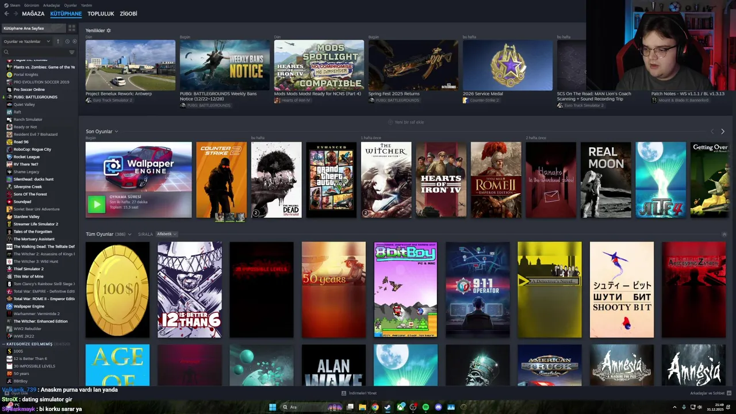Open 12 is Better Than 6 cover
Screen dimensions: 736x414
click(x=189, y=290)
